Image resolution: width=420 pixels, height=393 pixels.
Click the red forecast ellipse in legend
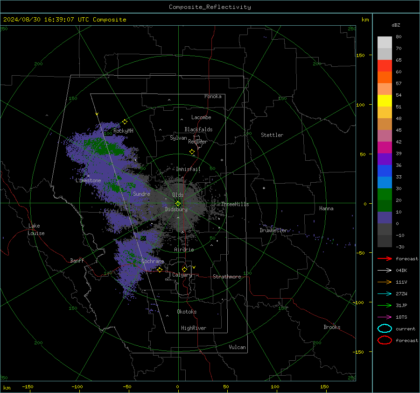[385, 340]
